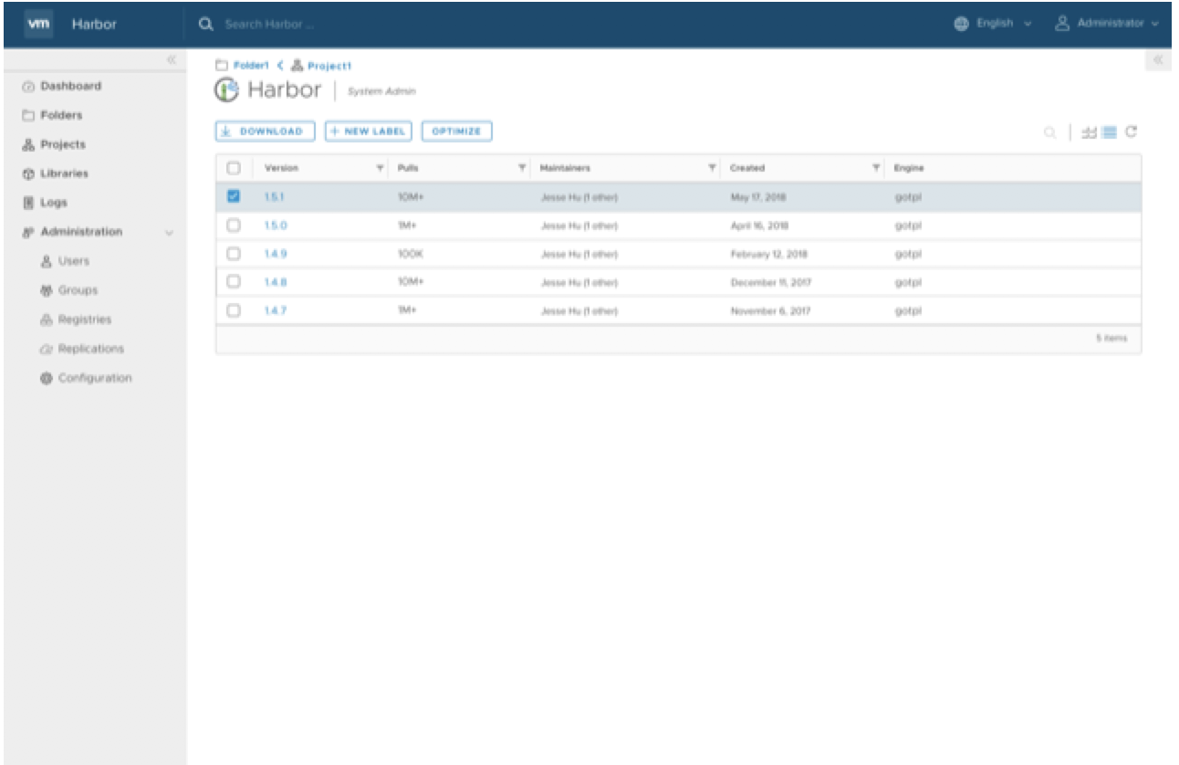Viewport: 1179px width, 765px height.
Task: Click 'May 17, 2018' created date cell
Action: [757, 196]
